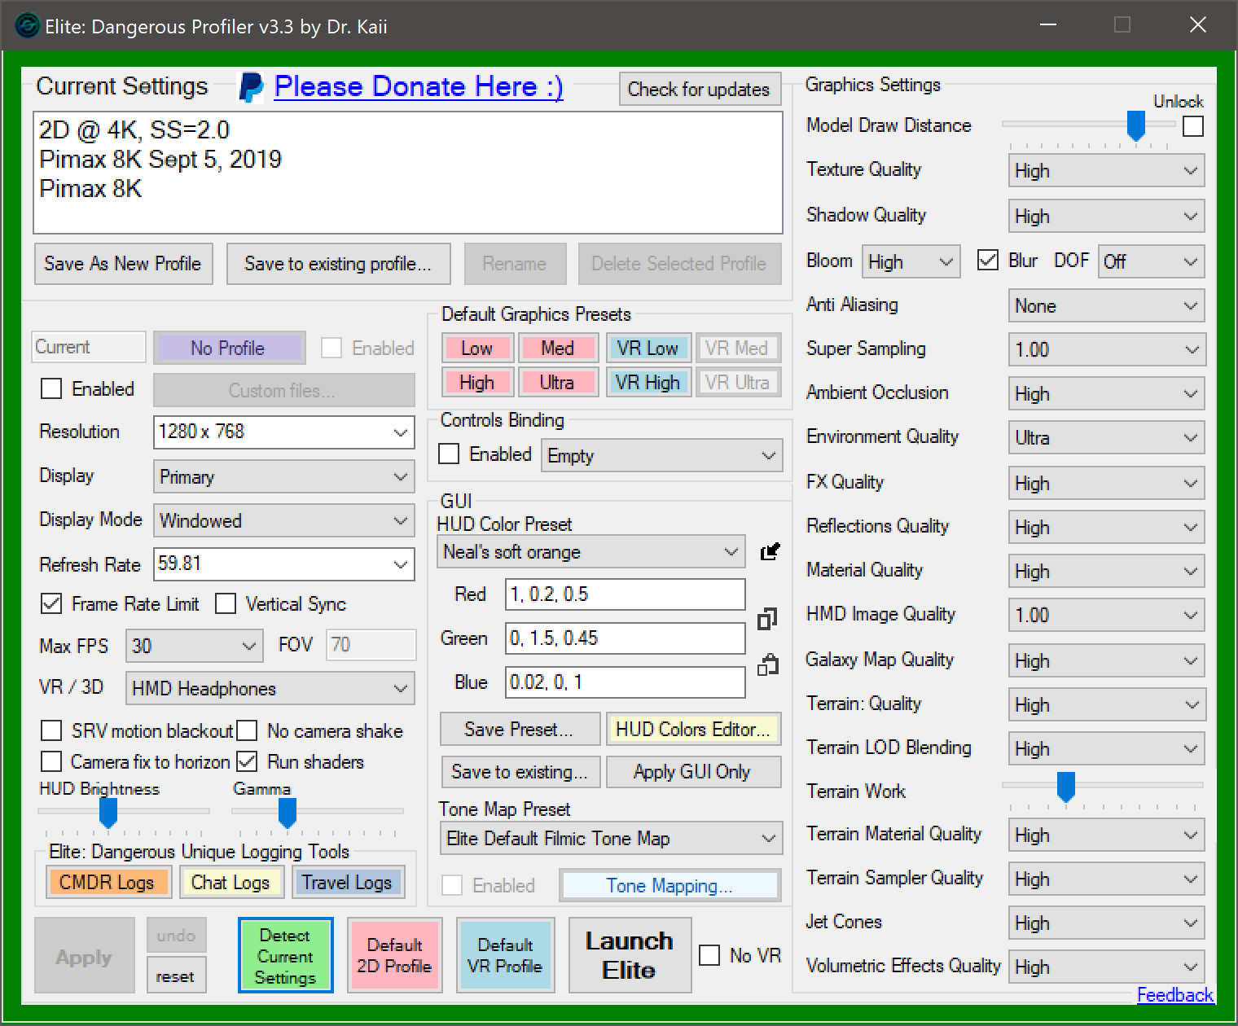Click the Blue color values field
This screenshot has width=1238, height=1026.
pyautogui.click(x=625, y=682)
